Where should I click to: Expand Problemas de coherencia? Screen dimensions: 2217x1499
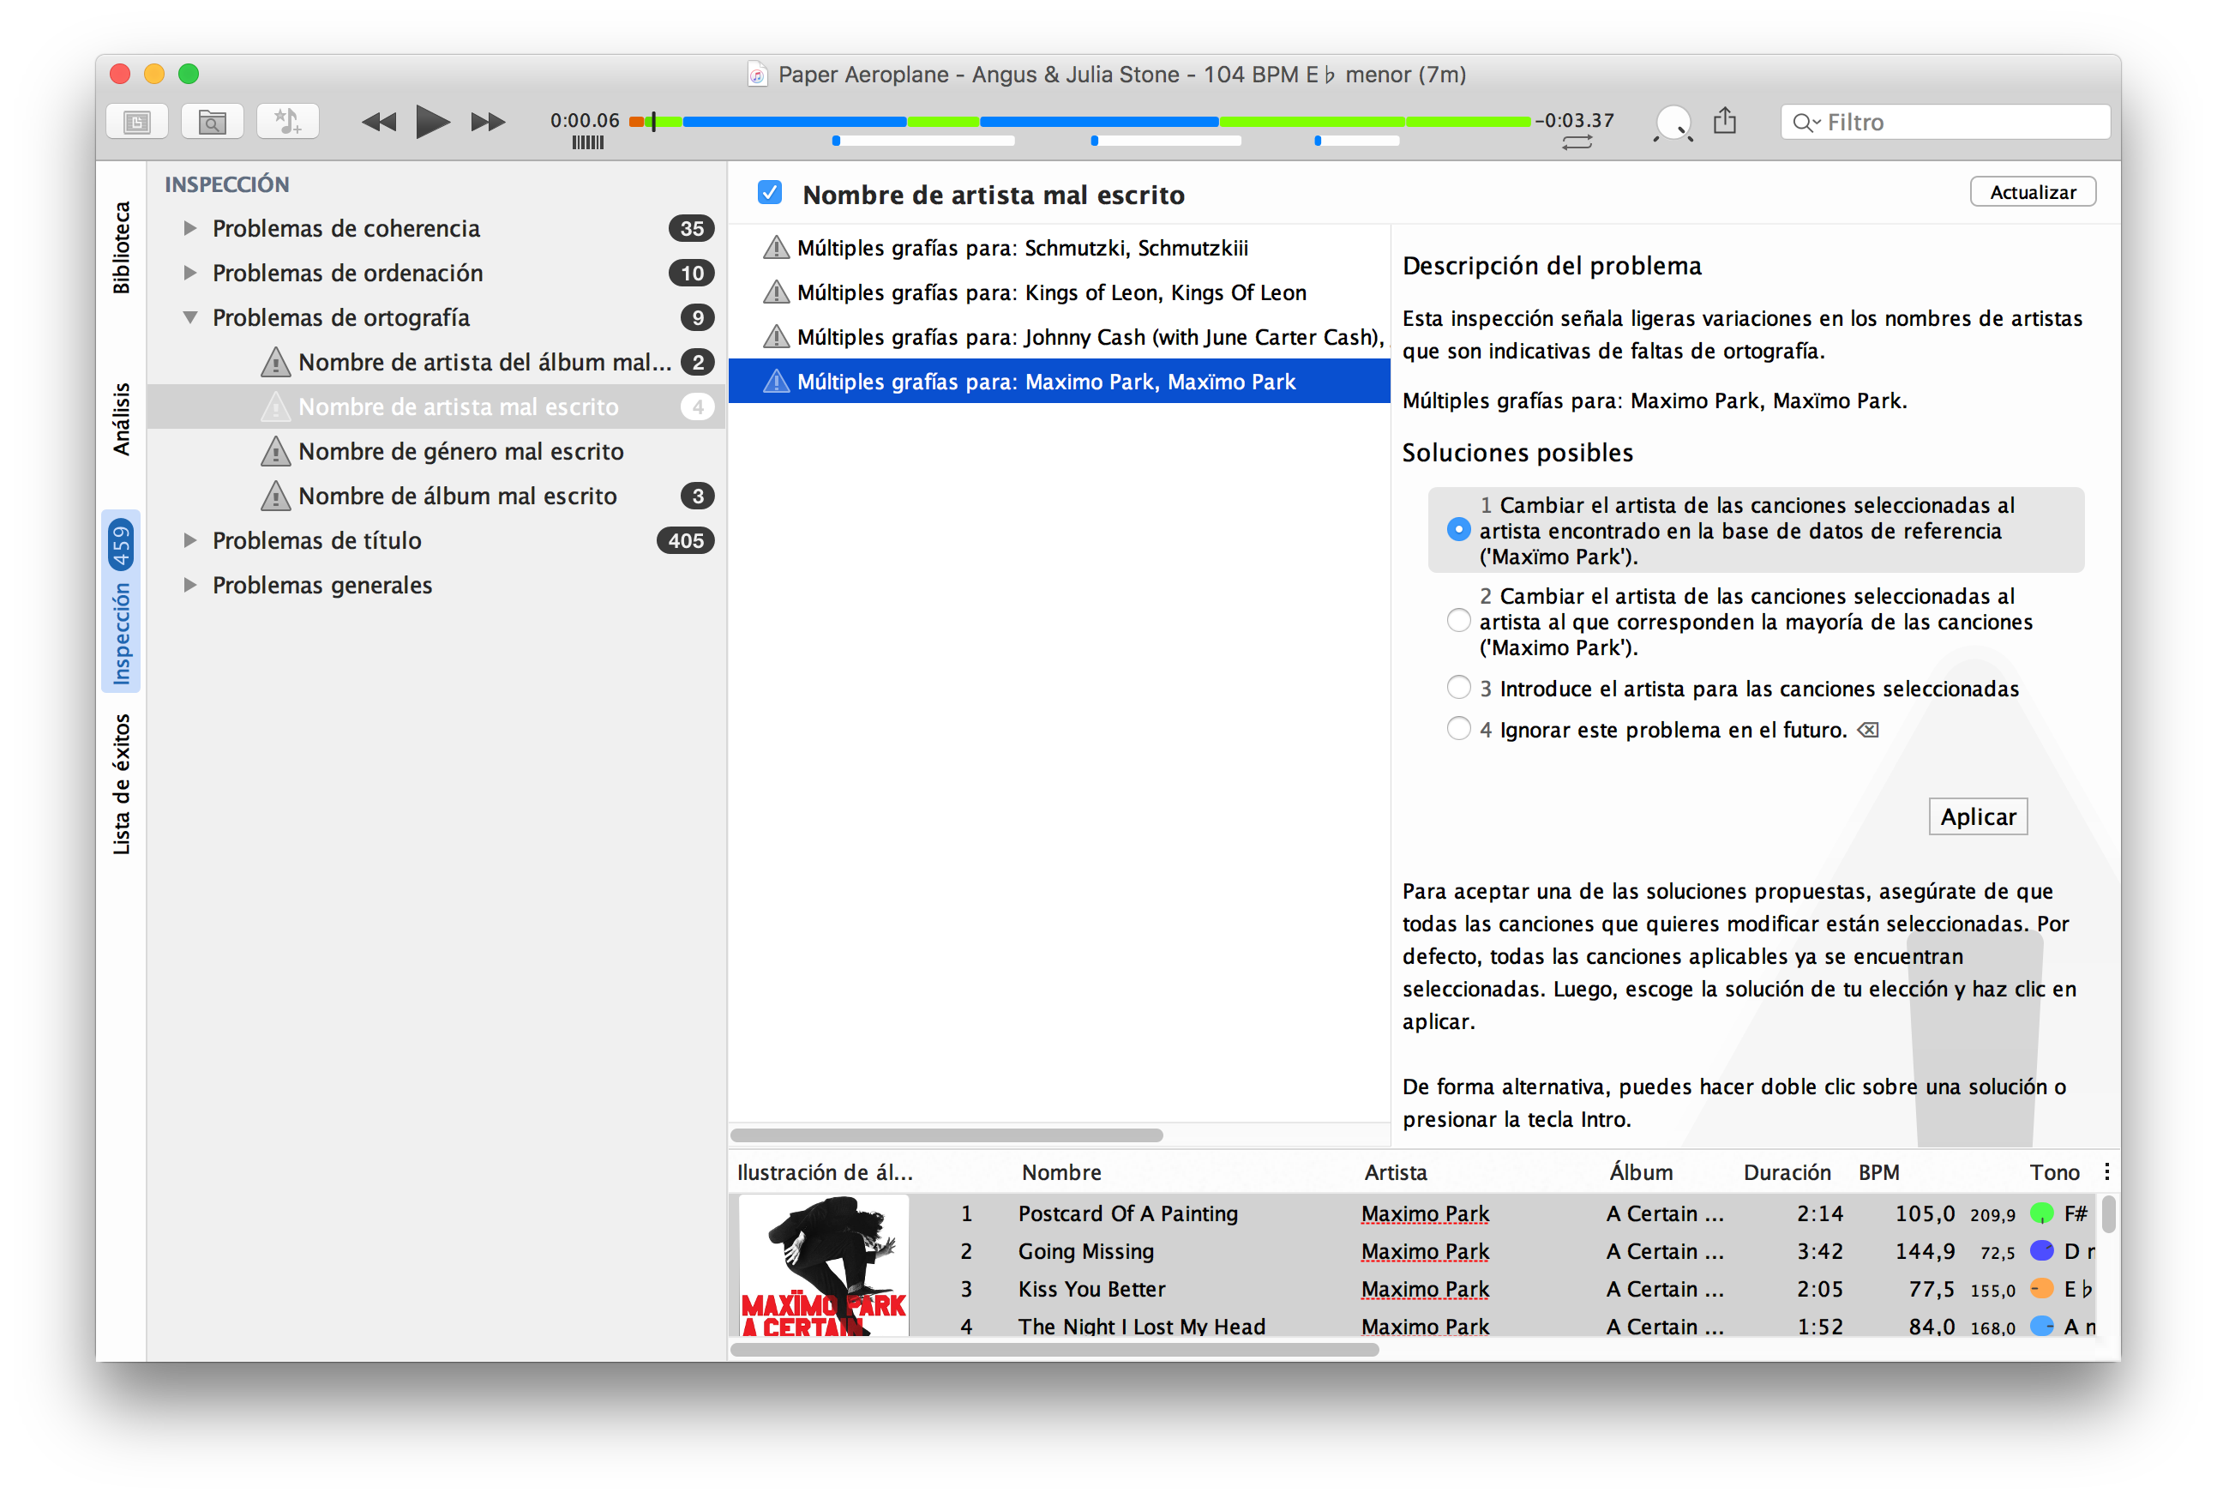tap(189, 228)
